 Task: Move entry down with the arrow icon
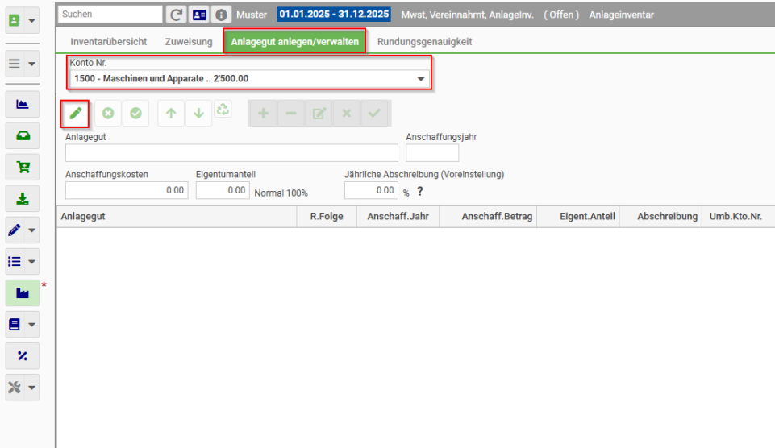[198, 114]
